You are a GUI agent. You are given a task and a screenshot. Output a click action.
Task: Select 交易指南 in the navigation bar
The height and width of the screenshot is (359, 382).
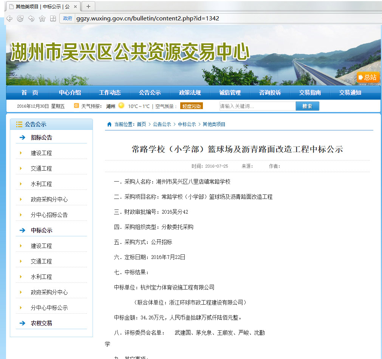(310, 92)
